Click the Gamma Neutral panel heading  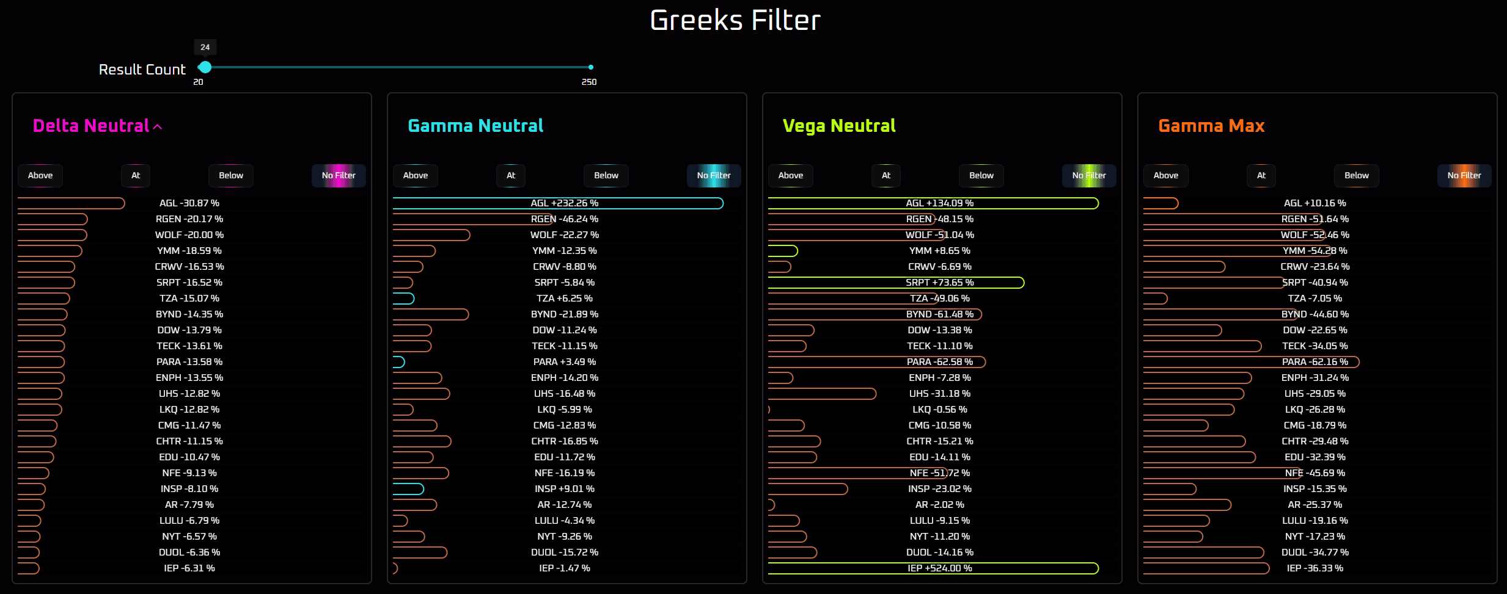pyautogui.click(x=475, y=126)
